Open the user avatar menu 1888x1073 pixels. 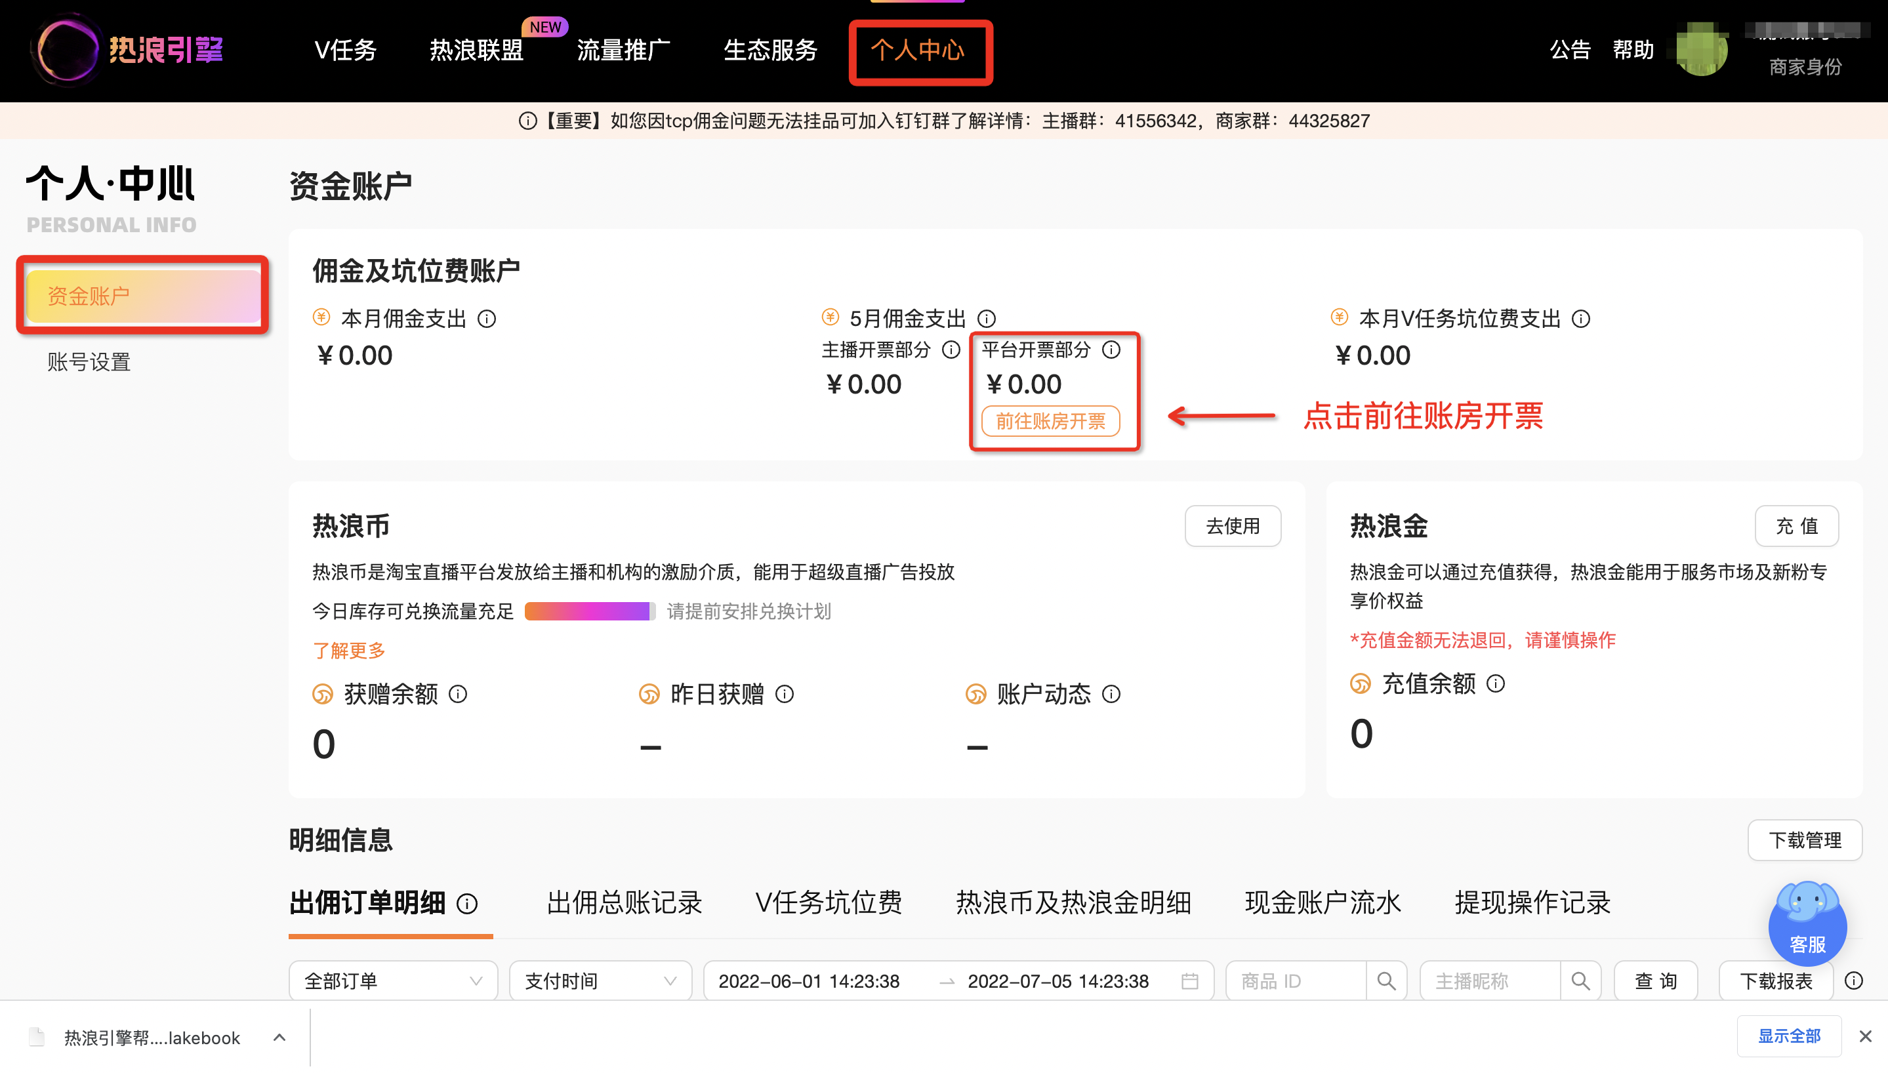[1702, 49]
